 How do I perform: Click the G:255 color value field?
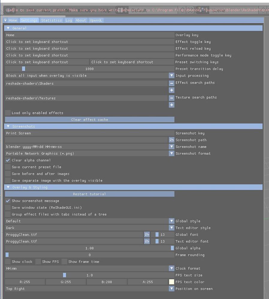click(x=66, y=282)
